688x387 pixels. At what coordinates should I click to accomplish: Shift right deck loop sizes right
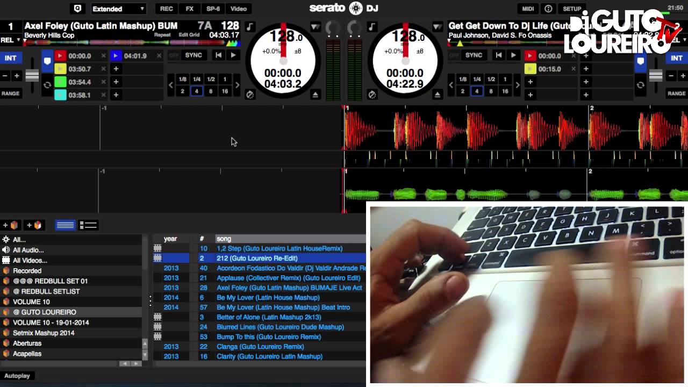tap(518, 85)
